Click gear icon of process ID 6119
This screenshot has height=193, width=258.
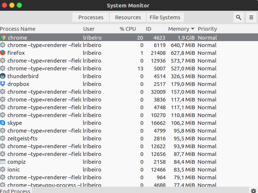3,45
